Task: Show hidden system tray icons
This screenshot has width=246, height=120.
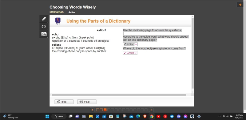Action: click(220, 116)
